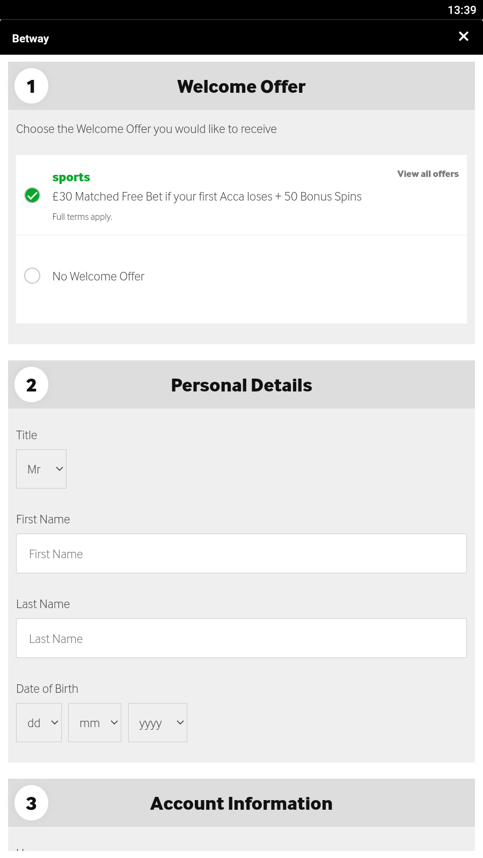Expand the birth month dropdown

94,723
